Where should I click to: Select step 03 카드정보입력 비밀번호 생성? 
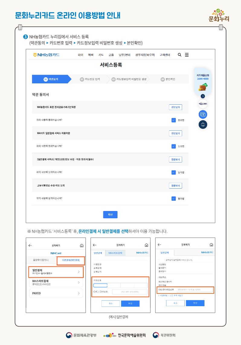point(129,79)
